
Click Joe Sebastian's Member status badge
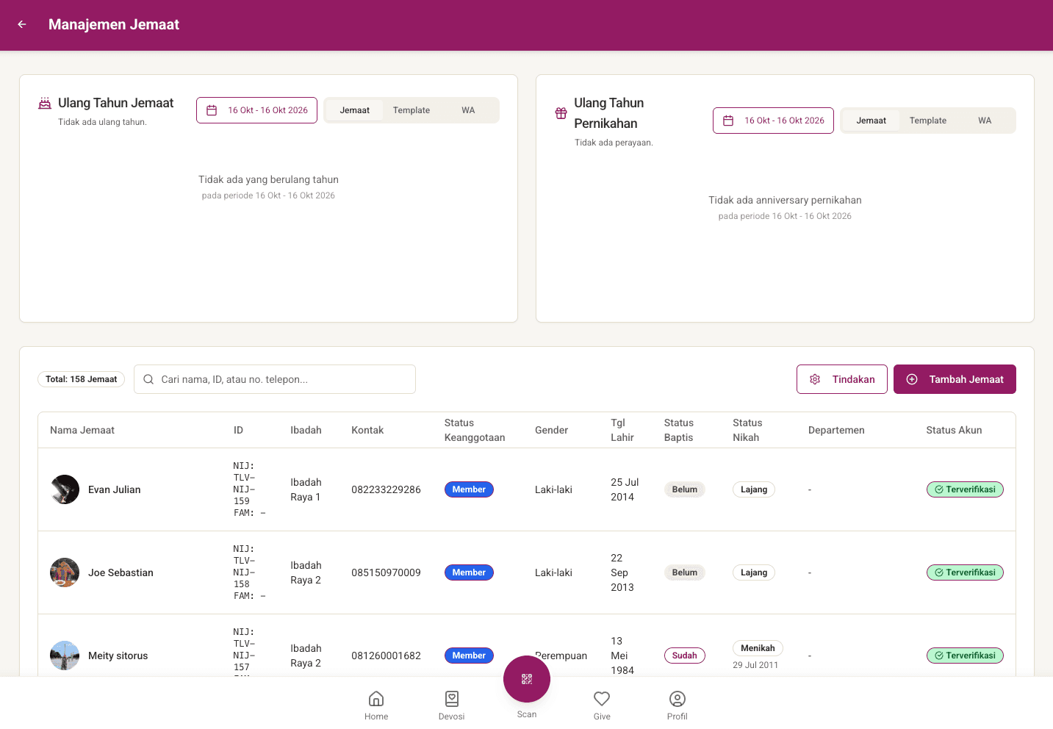click(x=469, y=572)
